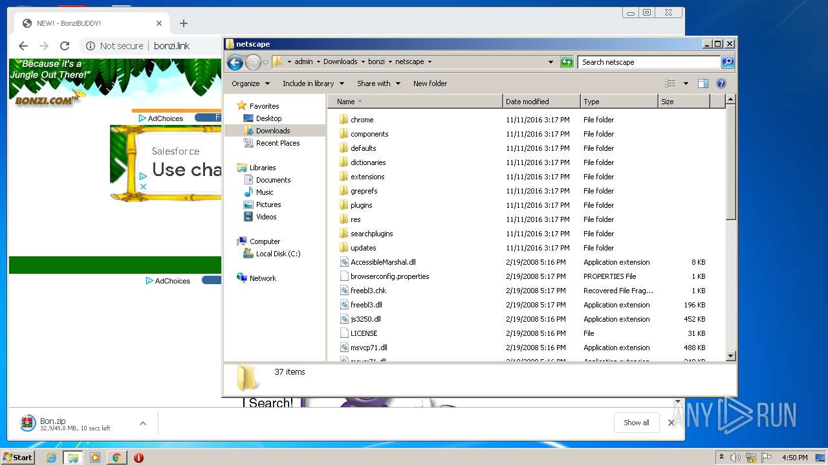Open the Share with dropdown

[x=378, y=83]
